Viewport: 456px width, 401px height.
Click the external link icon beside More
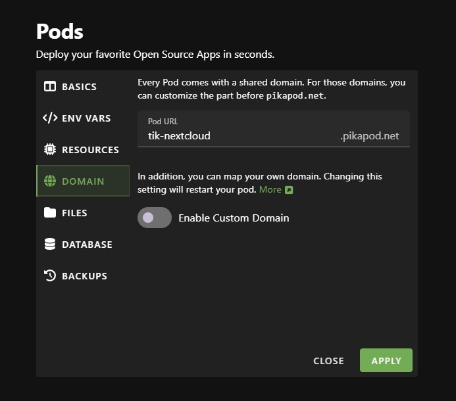click(289, 190)
